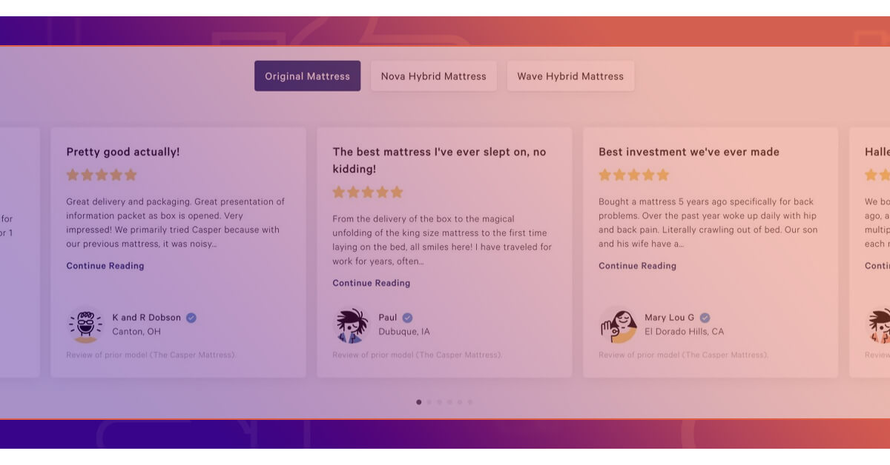
Task: Click Mary Lou G's avatar
Action: click(x=618, y=324)
